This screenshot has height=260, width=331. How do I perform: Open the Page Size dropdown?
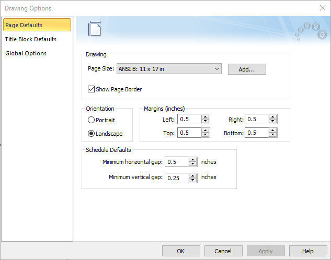click(x=216, y=69)
